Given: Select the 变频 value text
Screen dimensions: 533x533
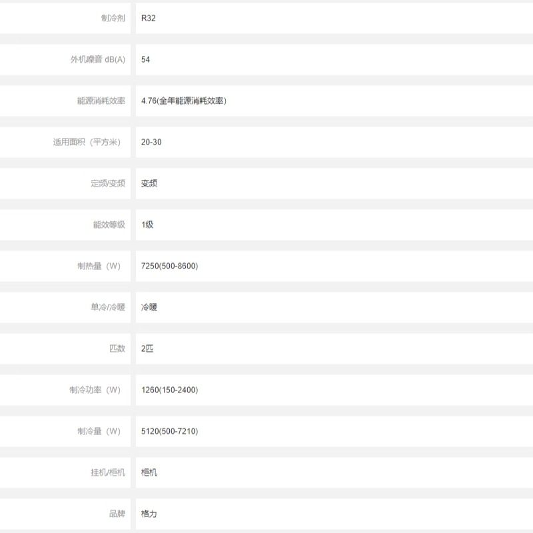Looking at the screenshot, I should coord(149,183).
